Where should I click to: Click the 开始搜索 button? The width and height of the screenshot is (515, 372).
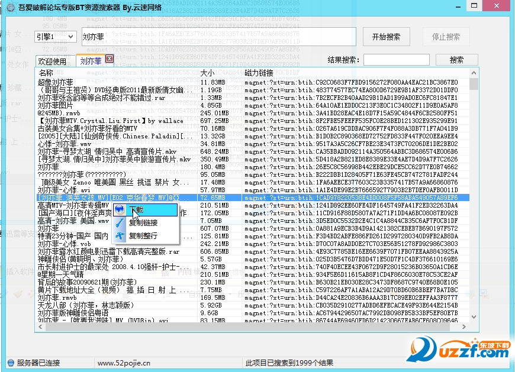tap(386, 37)
